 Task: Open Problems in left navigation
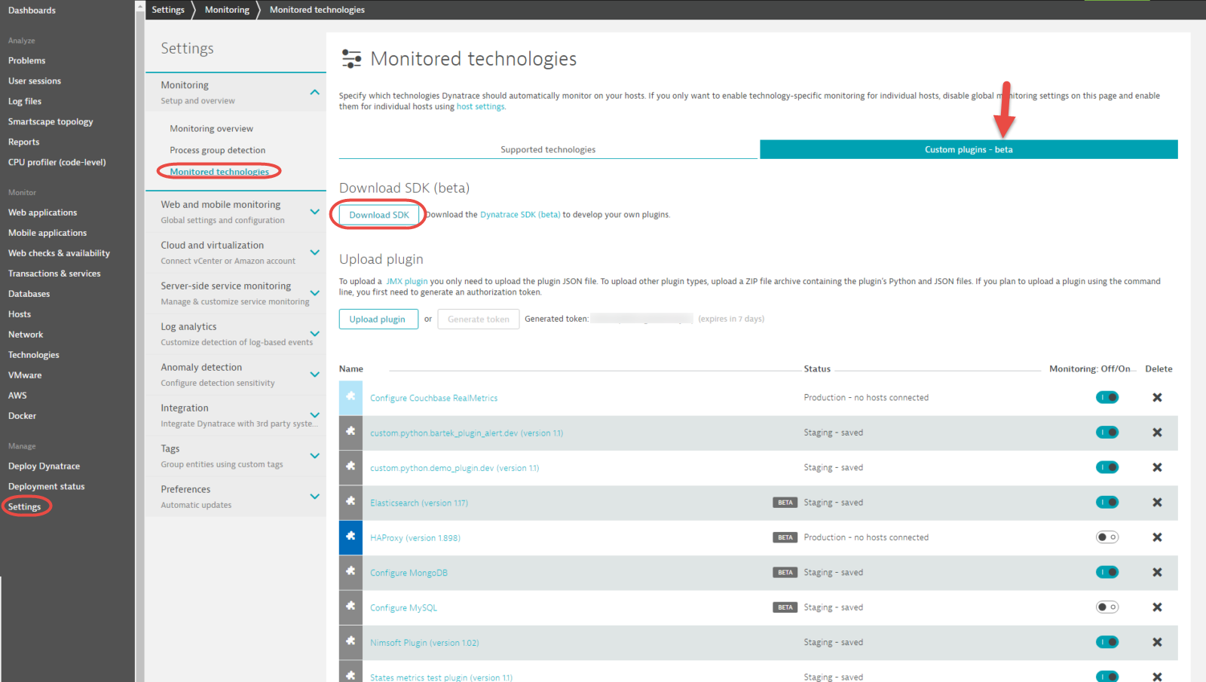pyautogui.click(x=26, y=60)
